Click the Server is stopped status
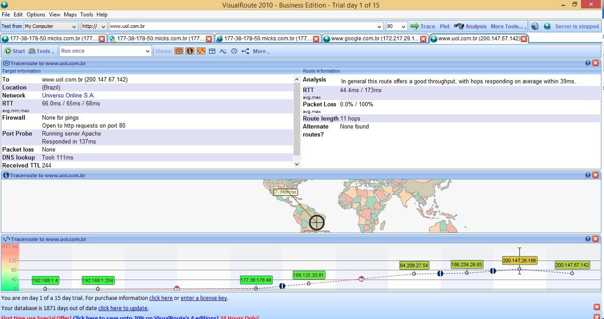The image size is (604, 319). pyautogui.click(x=577, y=26)
